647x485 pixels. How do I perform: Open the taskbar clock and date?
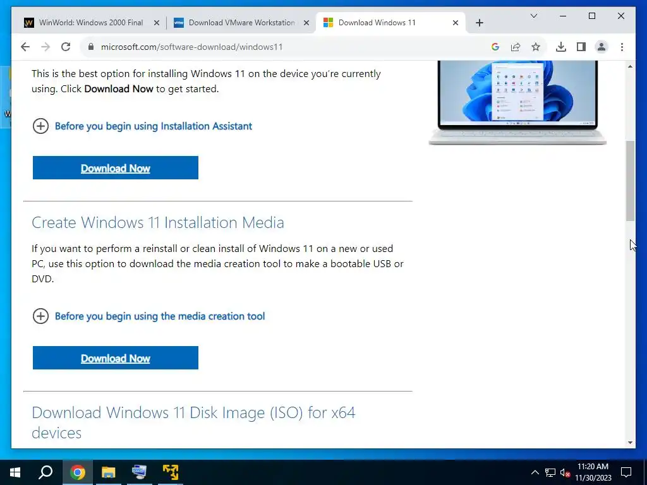593,472
